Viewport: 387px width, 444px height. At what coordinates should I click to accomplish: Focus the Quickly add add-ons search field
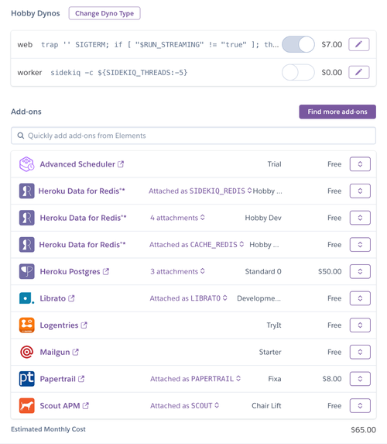193,136
